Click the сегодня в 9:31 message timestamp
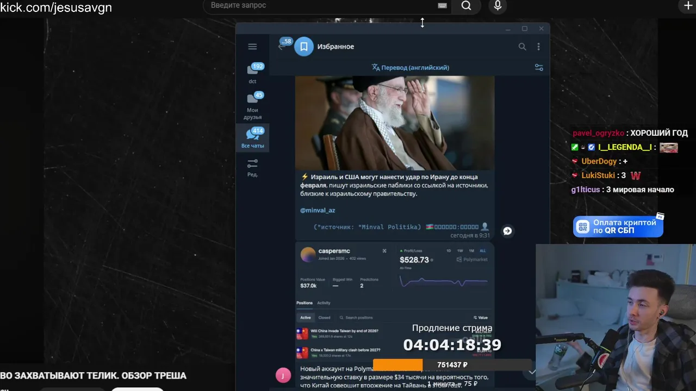 click(470, 236)
